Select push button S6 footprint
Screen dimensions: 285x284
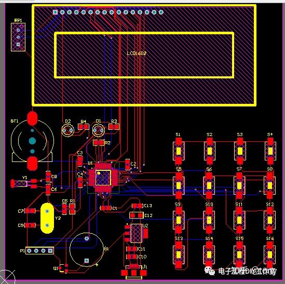209,185
